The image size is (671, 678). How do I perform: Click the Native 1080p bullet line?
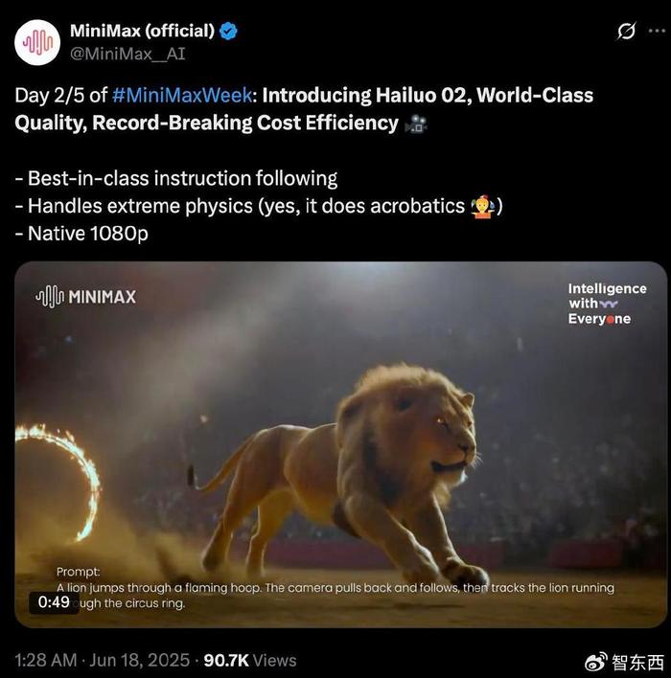pos(81,234)
